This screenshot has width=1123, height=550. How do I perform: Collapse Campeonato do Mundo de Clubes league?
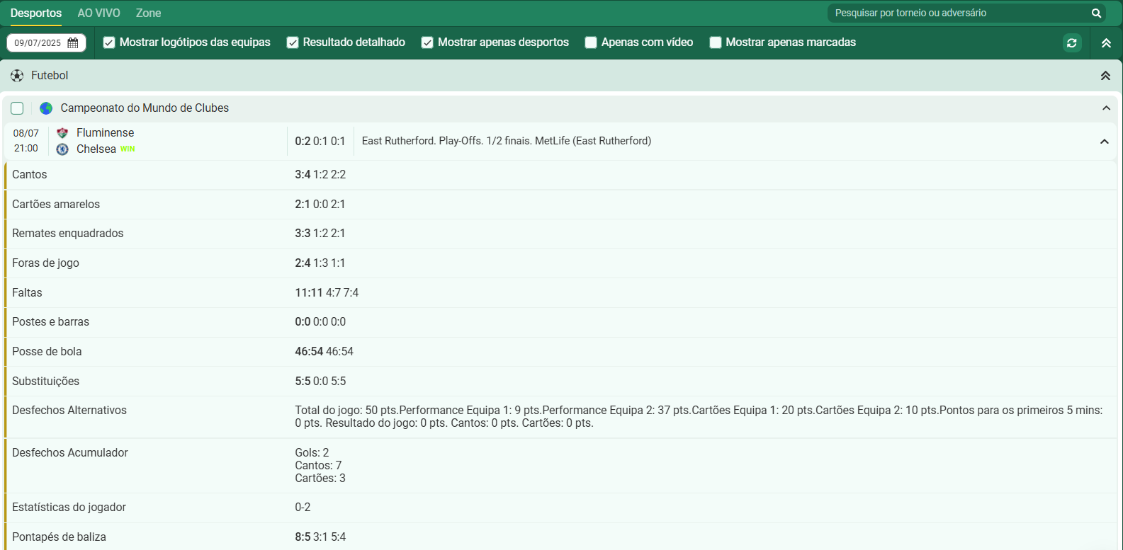click(x=1106, y=108)
